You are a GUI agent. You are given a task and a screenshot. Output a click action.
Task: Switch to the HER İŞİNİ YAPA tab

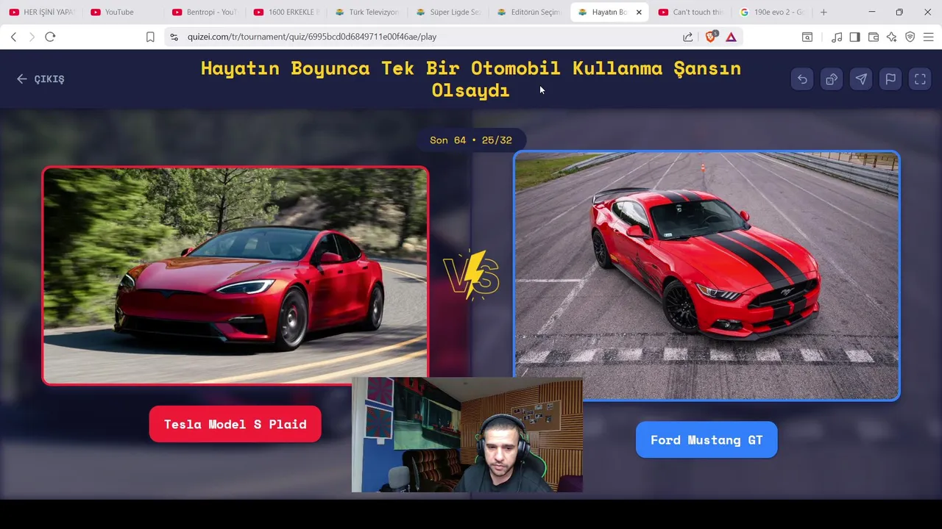tap(42, 12)
